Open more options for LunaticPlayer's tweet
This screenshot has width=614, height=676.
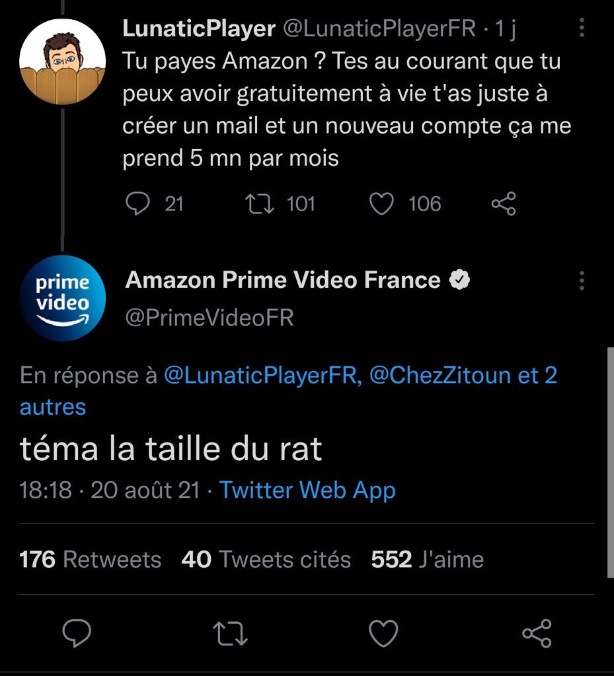(x=582, y=28)
